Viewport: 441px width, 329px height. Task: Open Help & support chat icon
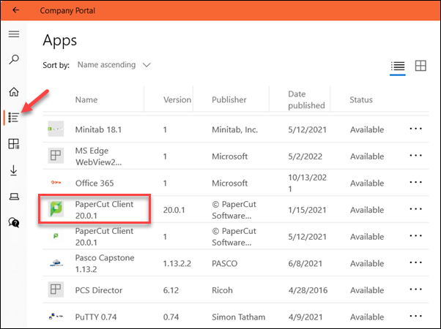14,222
